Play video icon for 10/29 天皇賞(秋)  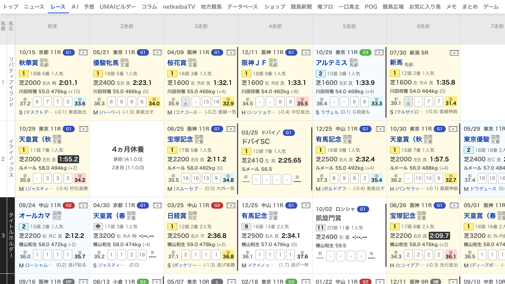pos(83,129)
